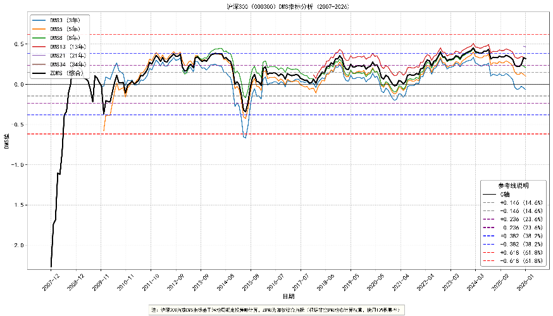Select the DMS21 (21年) legend entry

pyautogui.click(x=59, y=56)
